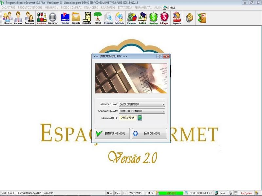Viewport: 262px width, 196px height.
Task: Click the Informe a DATA label
Action: pyautogui.click(x=109, y=118)
